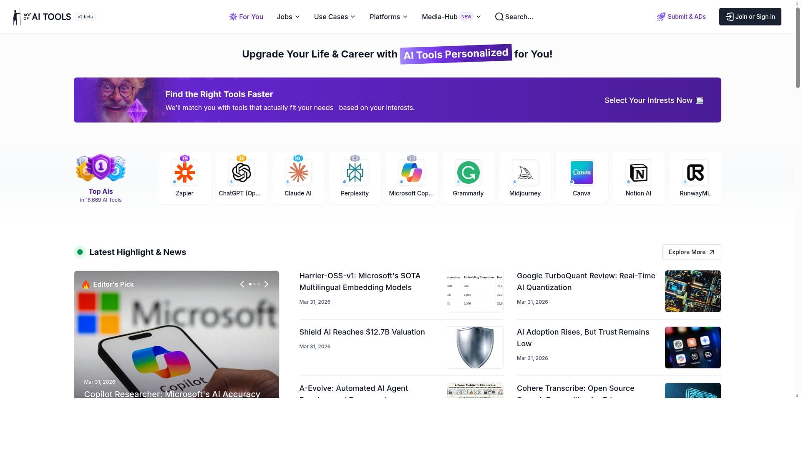This screenshot has width=801, height=450.
Task: Click the Explore More button
Action: (x=691, y=252)
